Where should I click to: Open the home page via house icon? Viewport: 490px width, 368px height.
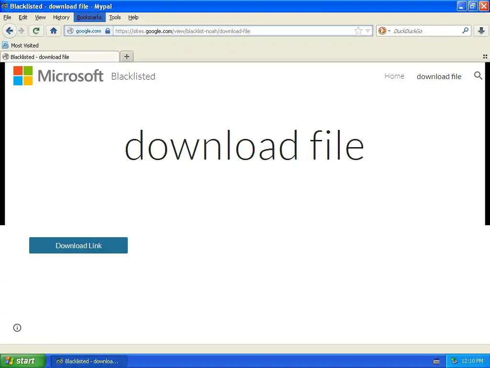pos(54,31)
